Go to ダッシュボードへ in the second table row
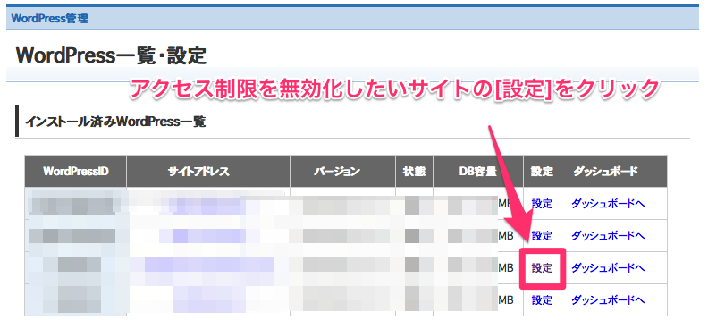708x329 pixels. [608, 236]
